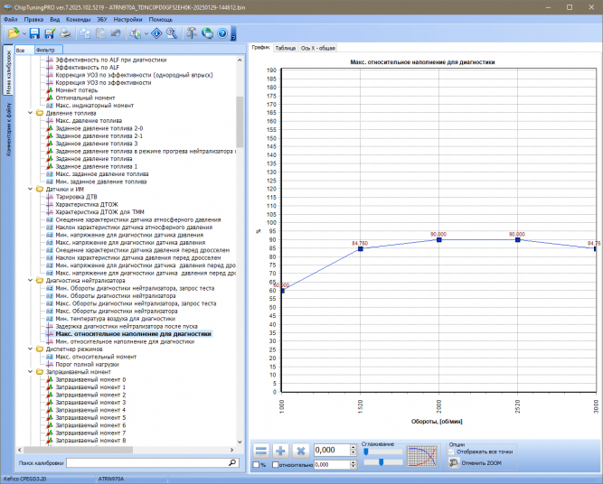Open the dropdown next to the compare icon
603x484 pixels.
point(146,33)
